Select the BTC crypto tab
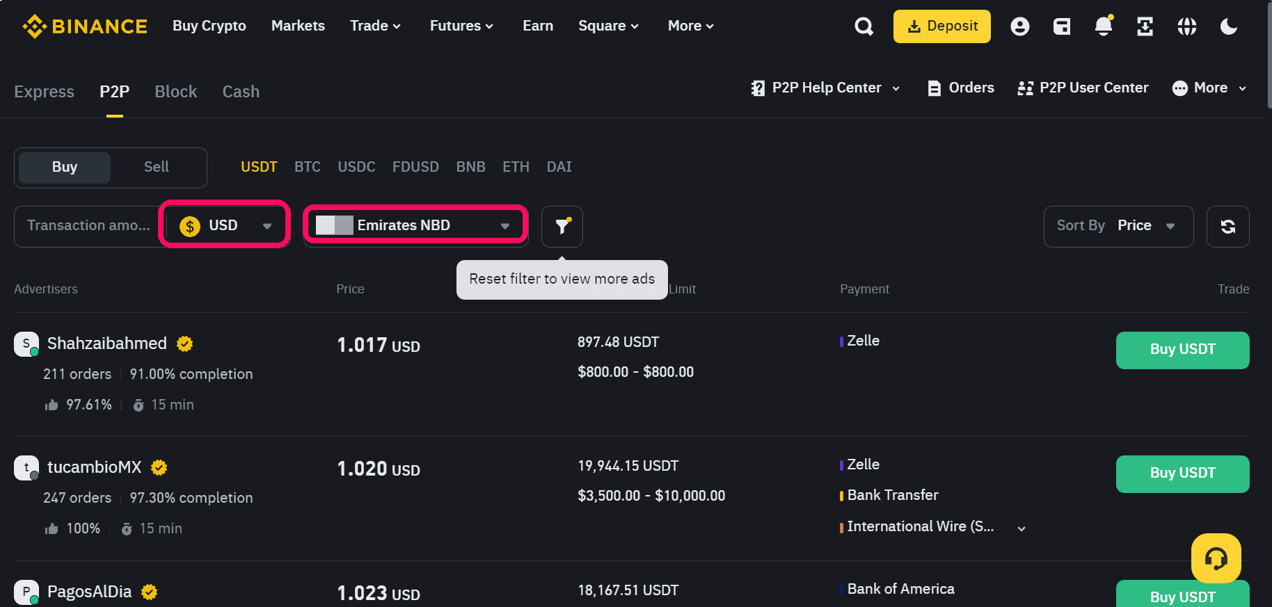This screenshot has height=607, width=1272. pos(308,167)
